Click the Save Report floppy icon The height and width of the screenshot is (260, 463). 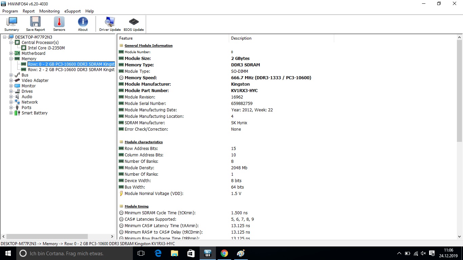[35, 22]
